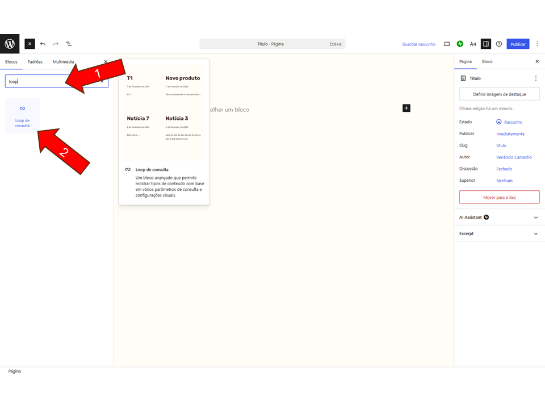Viewport: 545px width, 409px height.
Task: Select the Loop de consulta block
Action: tap(23, 116)
